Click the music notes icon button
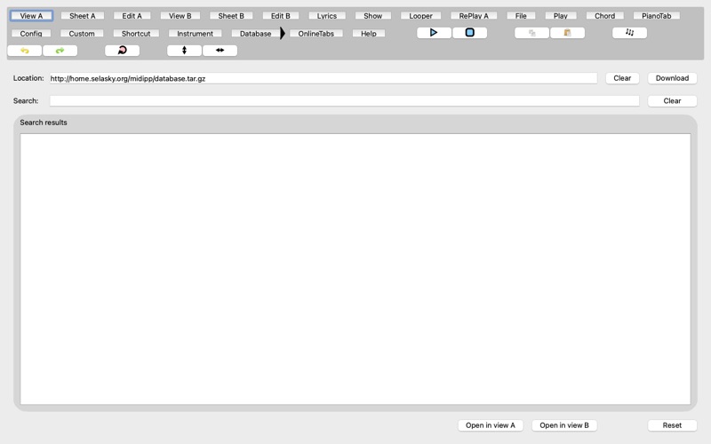The image size is (711, 444). [630, 33]
